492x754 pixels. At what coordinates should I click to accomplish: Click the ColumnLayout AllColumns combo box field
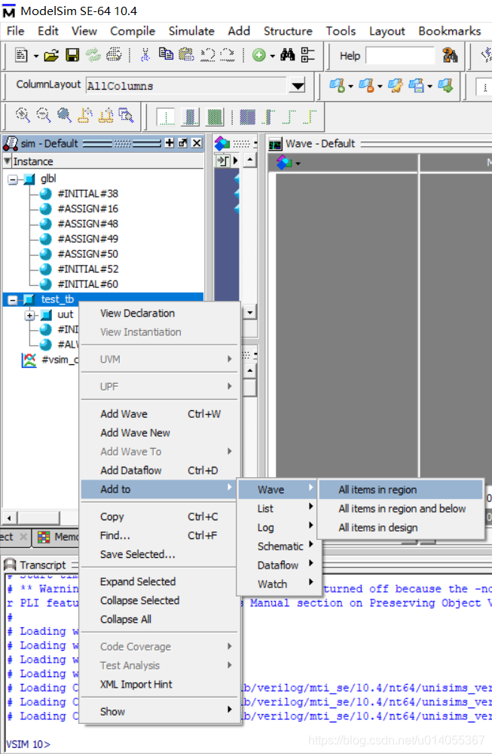coord(188,86)
